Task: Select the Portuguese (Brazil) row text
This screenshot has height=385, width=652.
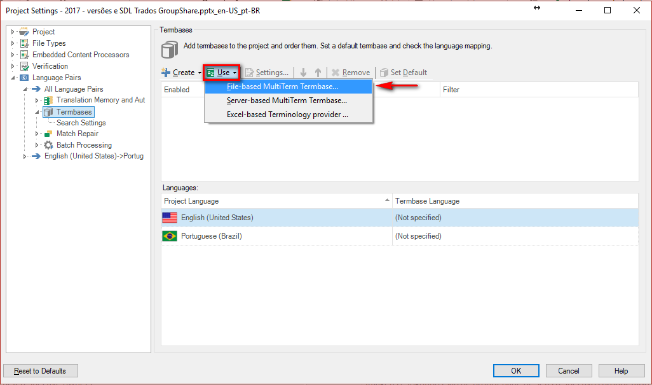Action: point(211,236)
